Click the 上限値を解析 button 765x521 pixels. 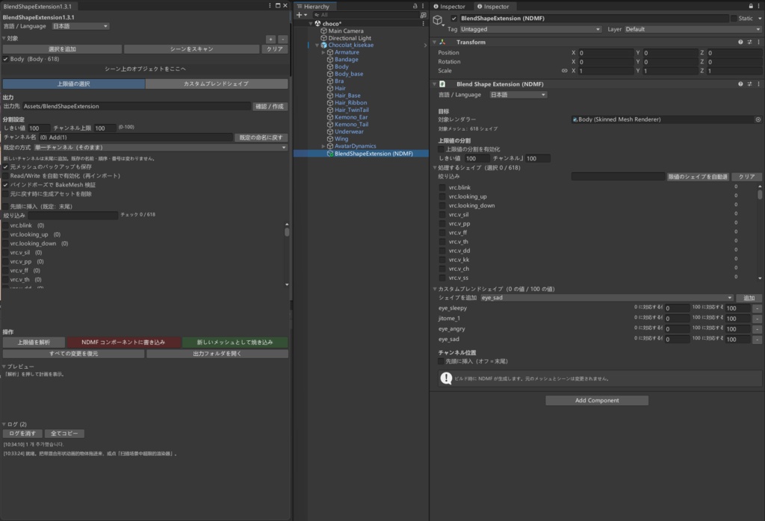tap(34, 343)
